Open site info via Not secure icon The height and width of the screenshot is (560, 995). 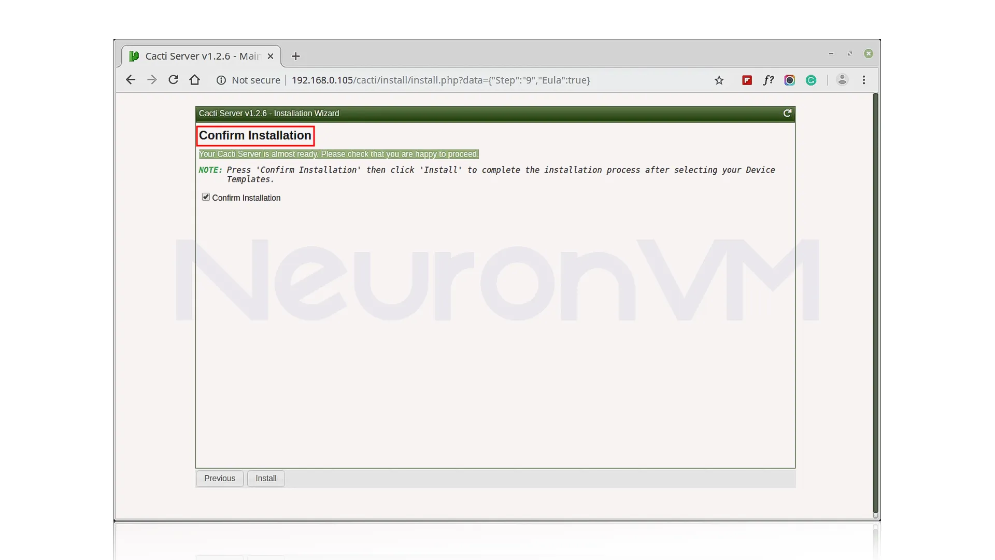coord(221,80)
